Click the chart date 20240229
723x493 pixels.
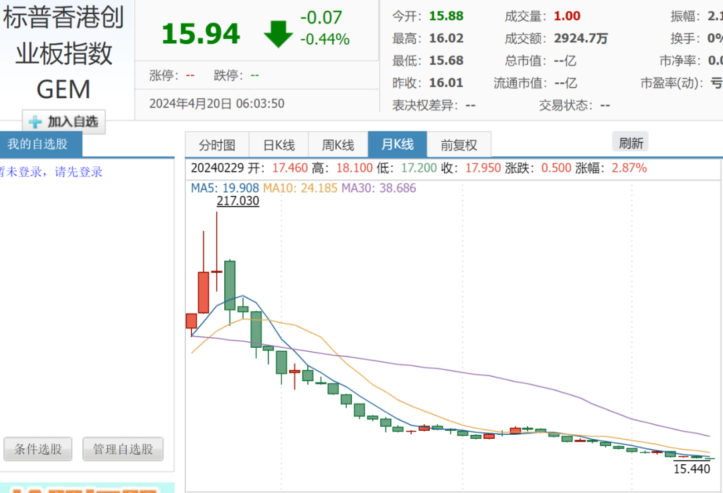pyautogui.click(x=217, y=168)
